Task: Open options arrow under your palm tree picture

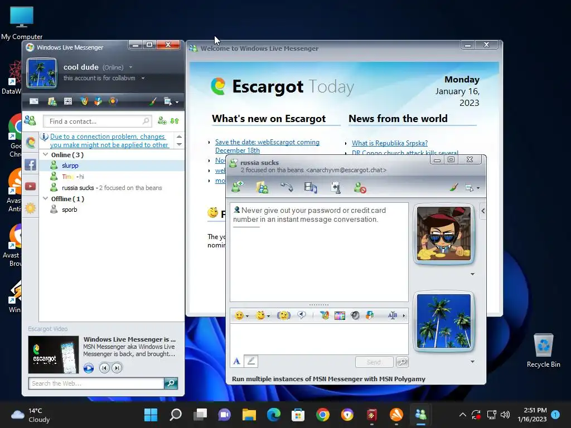Action: point(473,362)
